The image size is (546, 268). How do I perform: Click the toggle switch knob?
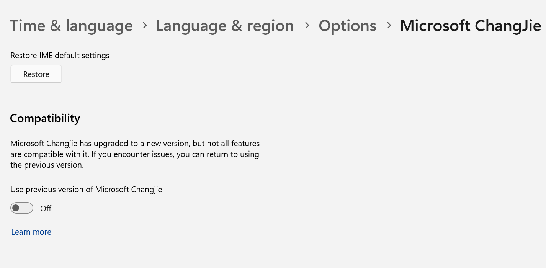[x=17, y=208]
